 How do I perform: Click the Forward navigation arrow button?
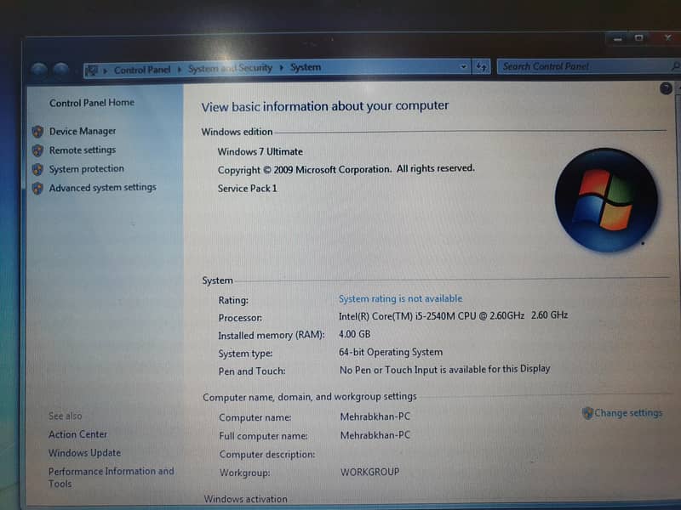pos(60,71)
